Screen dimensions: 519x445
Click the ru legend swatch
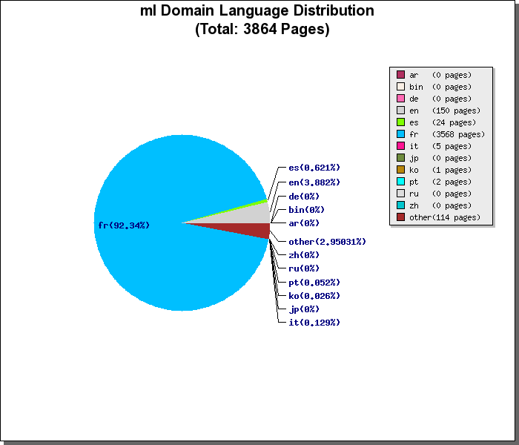(x=400, y=194)
